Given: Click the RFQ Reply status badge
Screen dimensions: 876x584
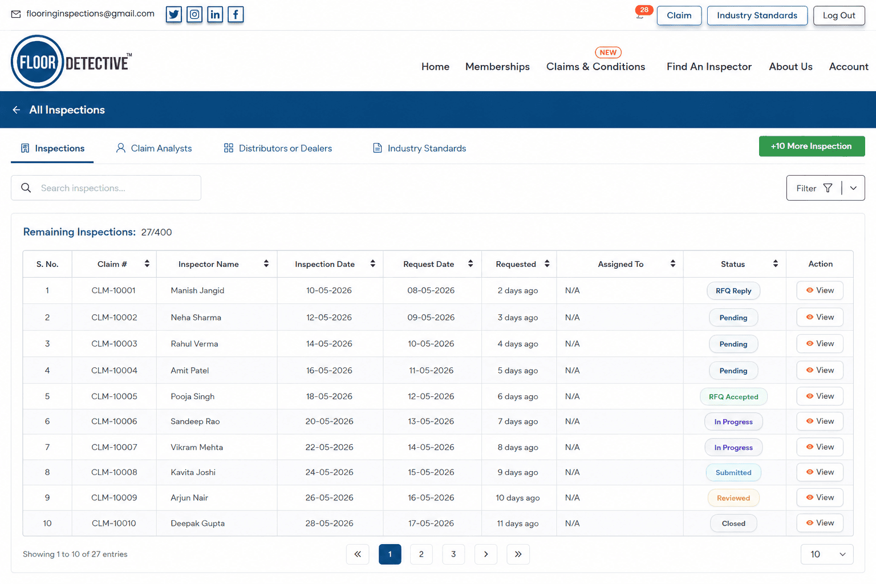Looking at the screenshot, I should 733,291.
